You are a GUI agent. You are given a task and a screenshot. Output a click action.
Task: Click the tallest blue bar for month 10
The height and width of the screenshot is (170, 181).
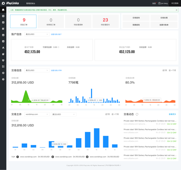coord(97,138)
